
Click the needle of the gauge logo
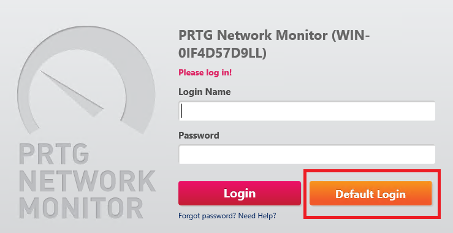tap(72, 93)
